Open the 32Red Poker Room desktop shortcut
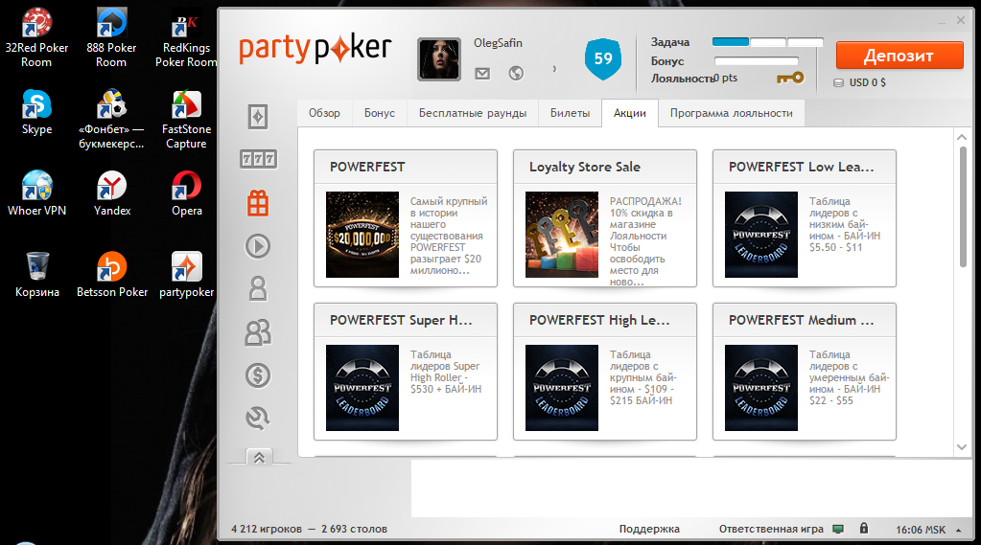Screen dimensions: 981x545 (x=36, y=37)
